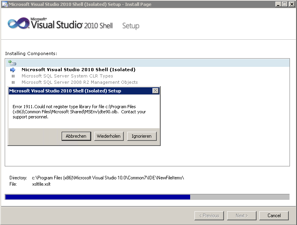Image resolution: width=297 pixels, height=225 pixels.
Task: Minimize the setup window
Action: (278, 4)
